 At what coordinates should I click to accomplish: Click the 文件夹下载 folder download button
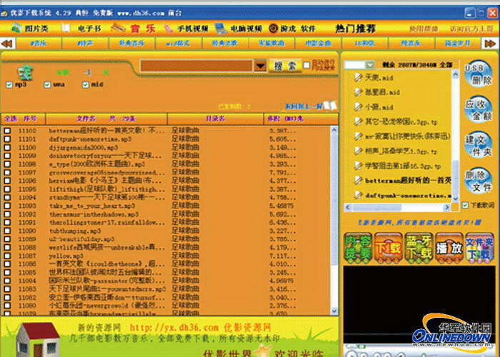pos(479,248)
